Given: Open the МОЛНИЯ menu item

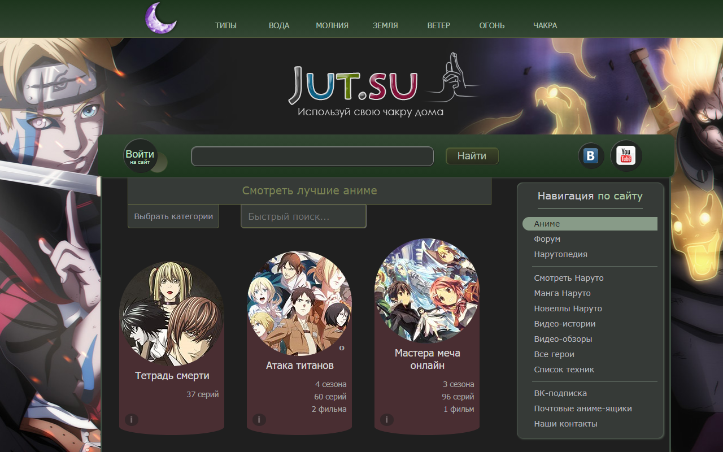Looking at the screenshot, I should click(332, 25).
